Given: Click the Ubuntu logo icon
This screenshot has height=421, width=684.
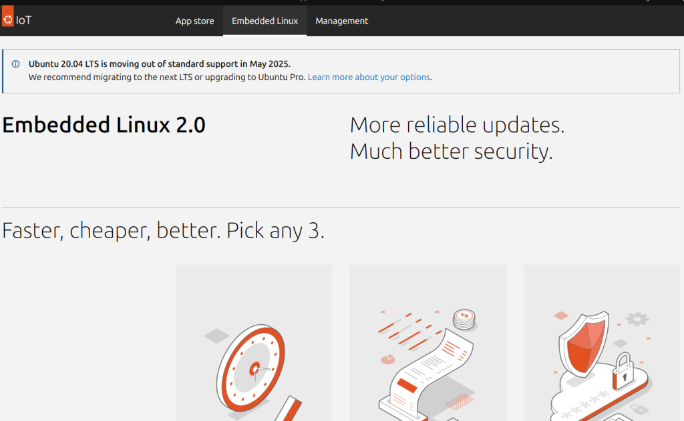Looking at the screenshot, I should pos(8,19).
